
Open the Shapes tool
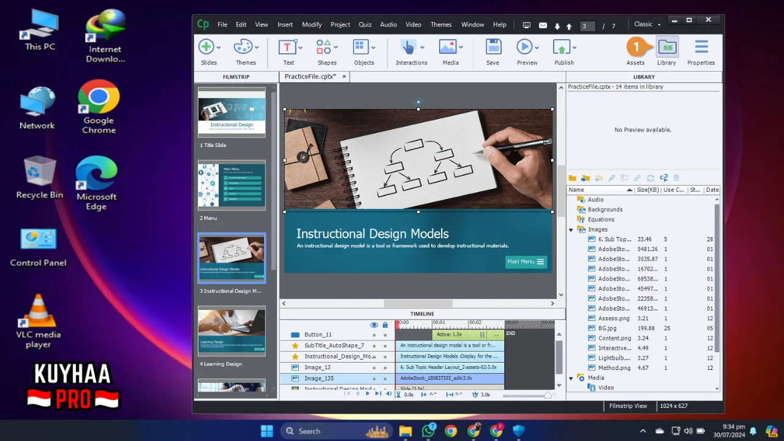[x=323, y=47]
